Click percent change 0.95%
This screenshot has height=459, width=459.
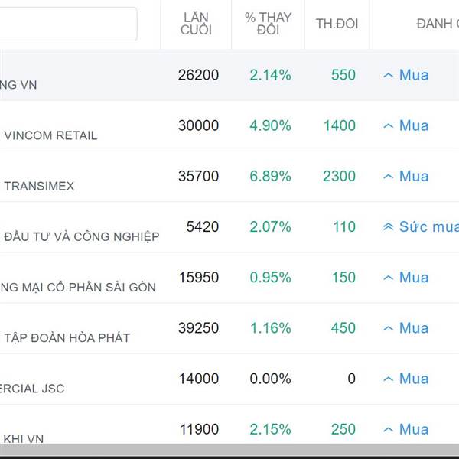(x=271, y=278)
